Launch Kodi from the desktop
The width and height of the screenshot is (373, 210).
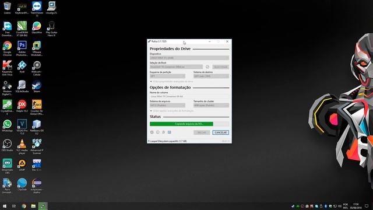(22, 66)
